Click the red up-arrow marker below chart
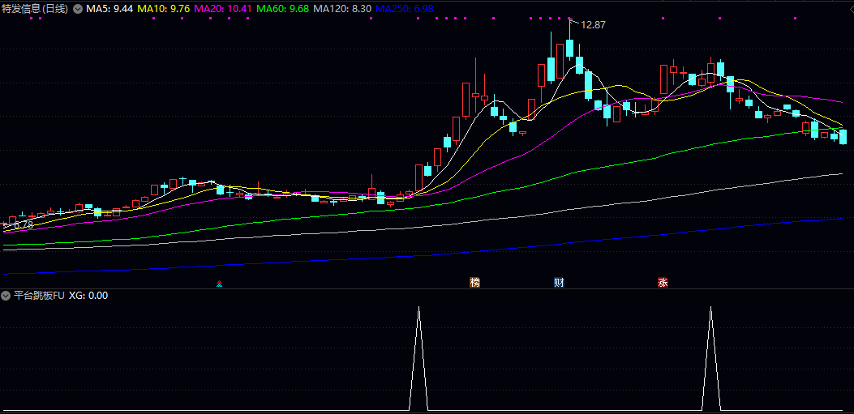 click(219, 284)
